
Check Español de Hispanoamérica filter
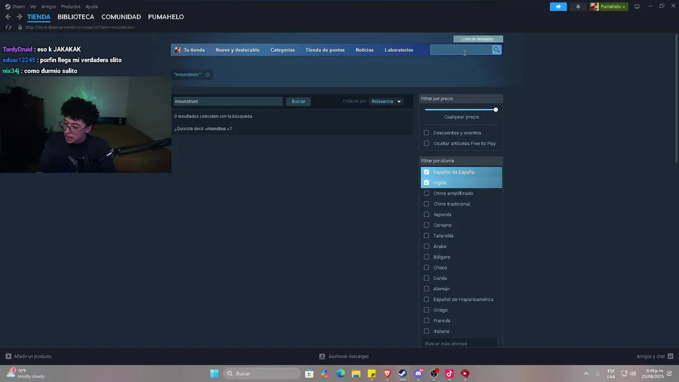[x=426, y=299]
